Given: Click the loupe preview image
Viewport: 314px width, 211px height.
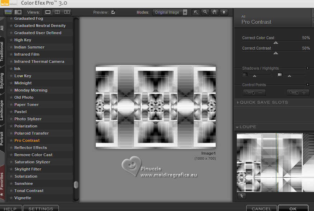Looking at the screenshot, I should pos(275,163).
